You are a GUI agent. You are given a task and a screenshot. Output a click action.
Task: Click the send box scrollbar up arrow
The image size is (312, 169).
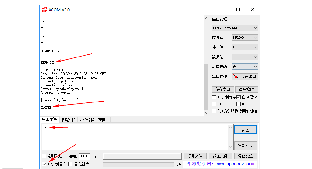(x=230, y=127)
